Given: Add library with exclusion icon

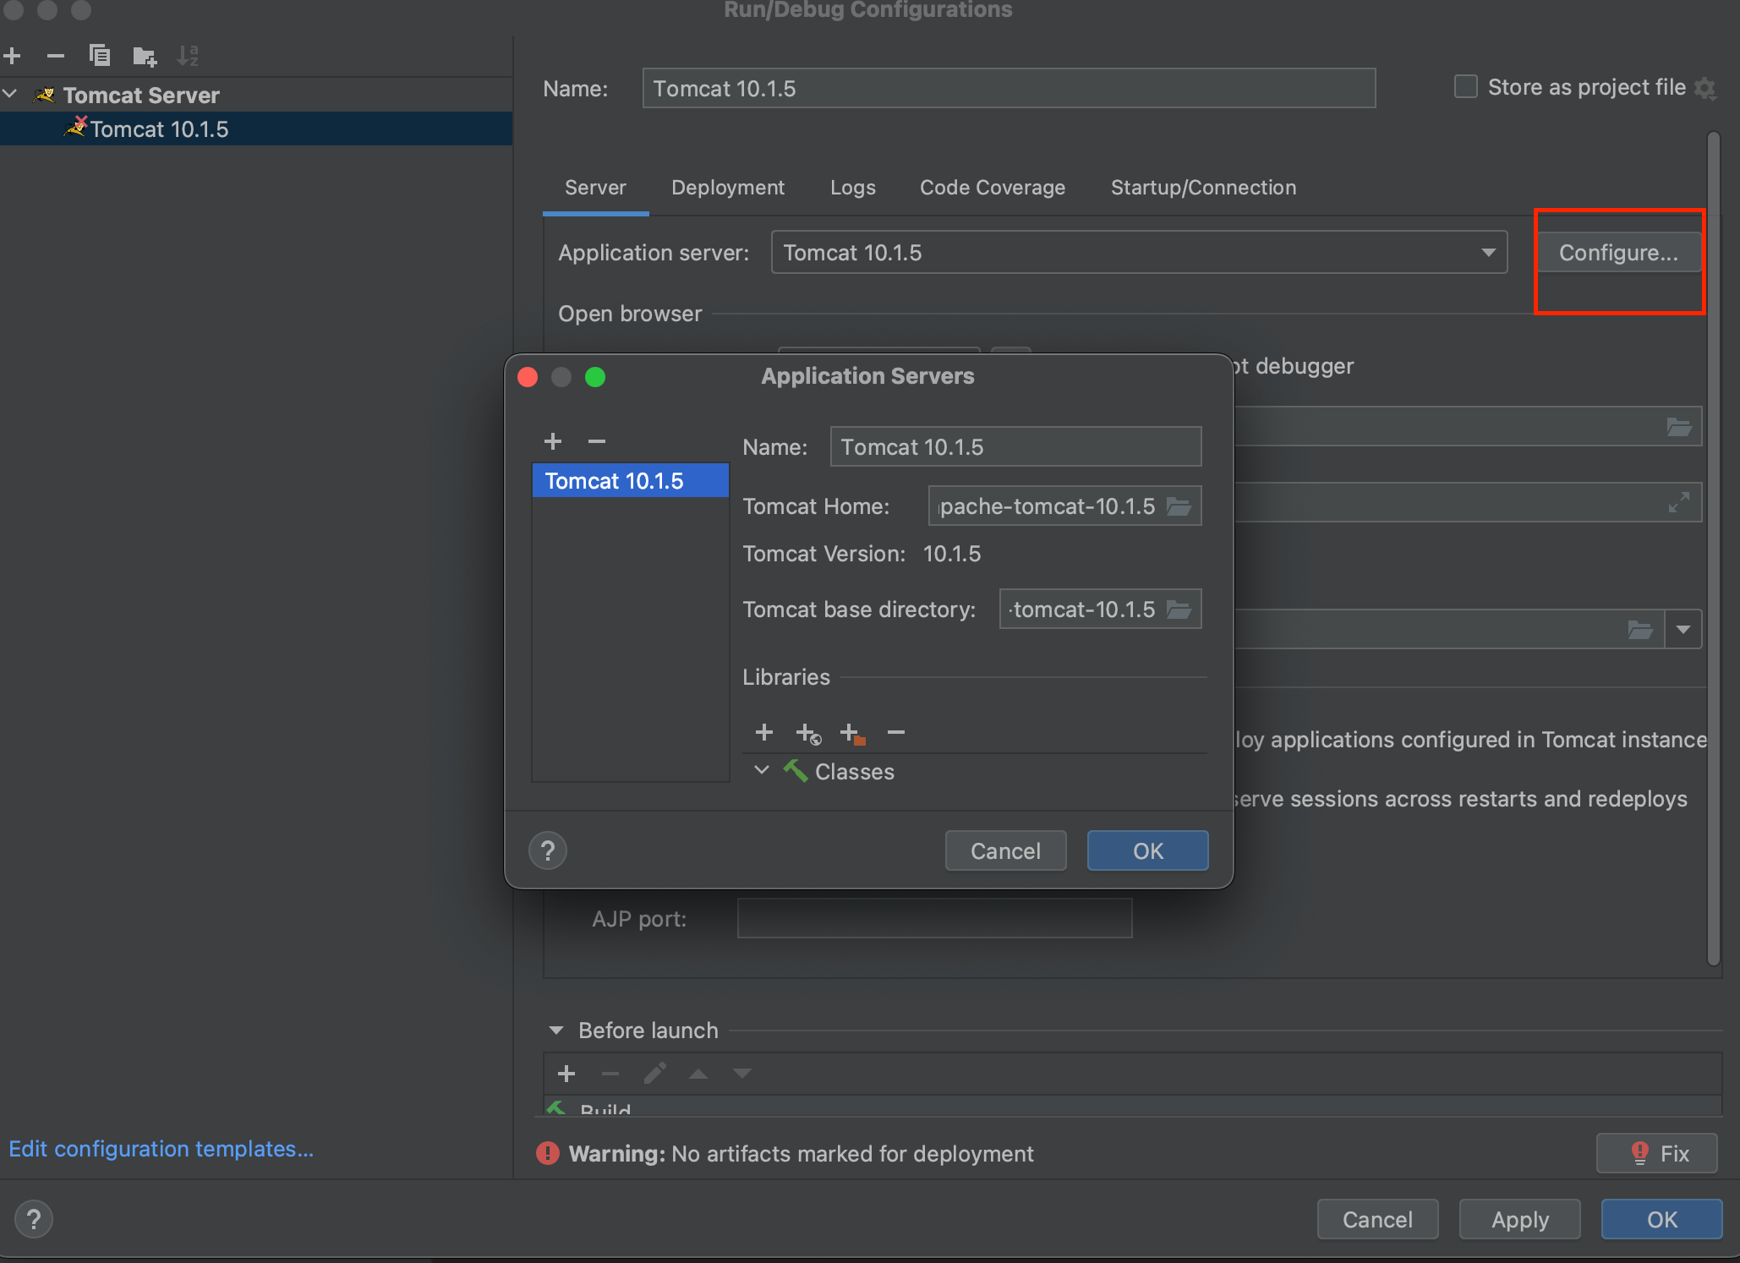Looking at the screenshot, I should pyautogui.click(x=853, y=734).
